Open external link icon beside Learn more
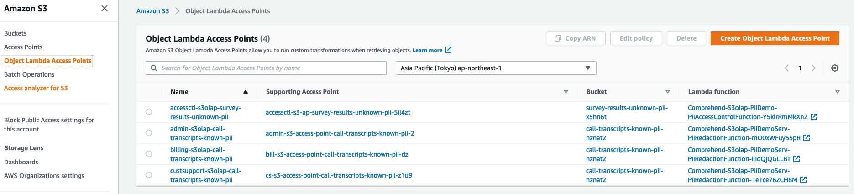Viewport: 854px width, 194px height. click(x=448, y=50)
